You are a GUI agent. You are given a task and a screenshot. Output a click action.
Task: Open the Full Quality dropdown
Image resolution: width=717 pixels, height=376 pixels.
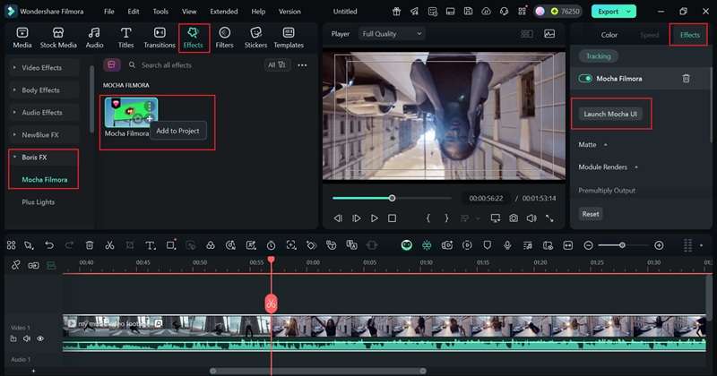click(x=392, y=34)
